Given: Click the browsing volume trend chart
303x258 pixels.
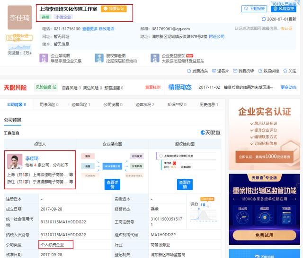Looking at the screenshot, I should [x=19, y=47].
